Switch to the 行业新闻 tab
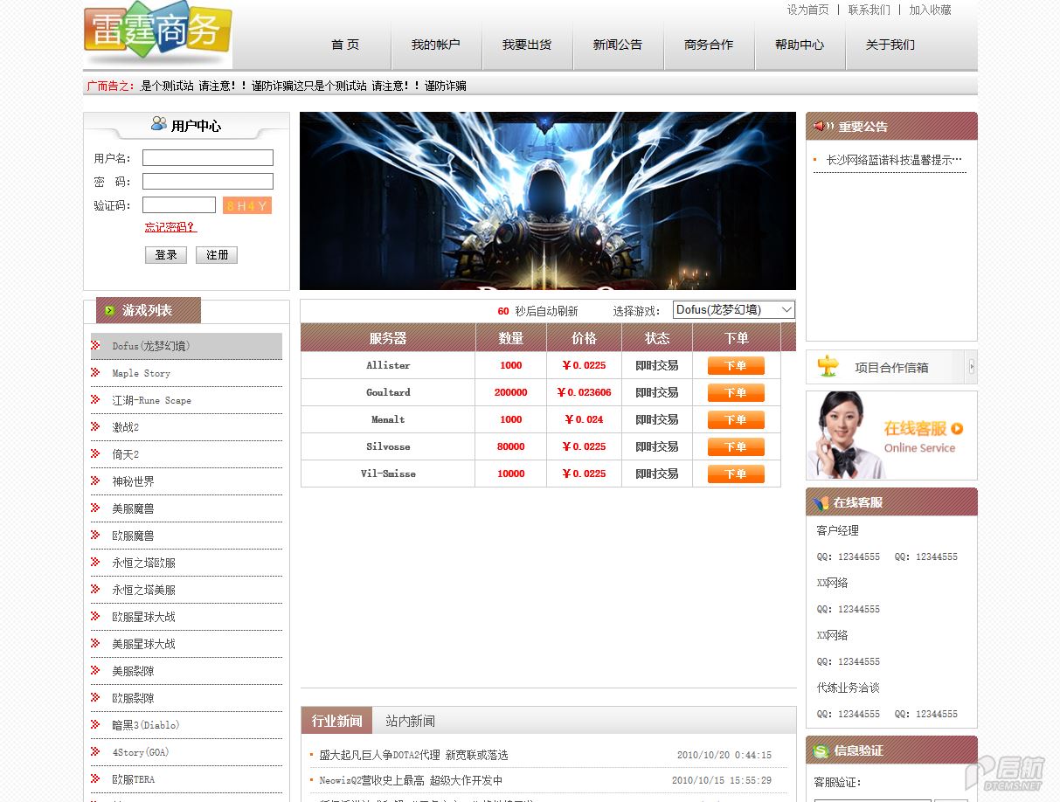 point(337,721)
